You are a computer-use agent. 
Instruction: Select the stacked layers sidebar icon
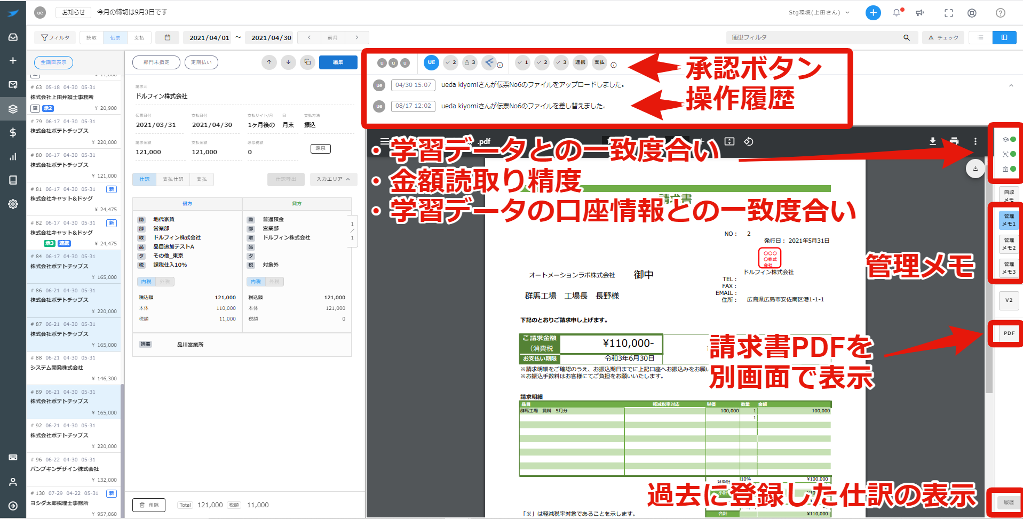click(13, 109)
